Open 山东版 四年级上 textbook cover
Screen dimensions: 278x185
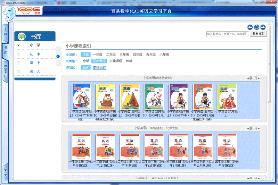coord(130,96)
